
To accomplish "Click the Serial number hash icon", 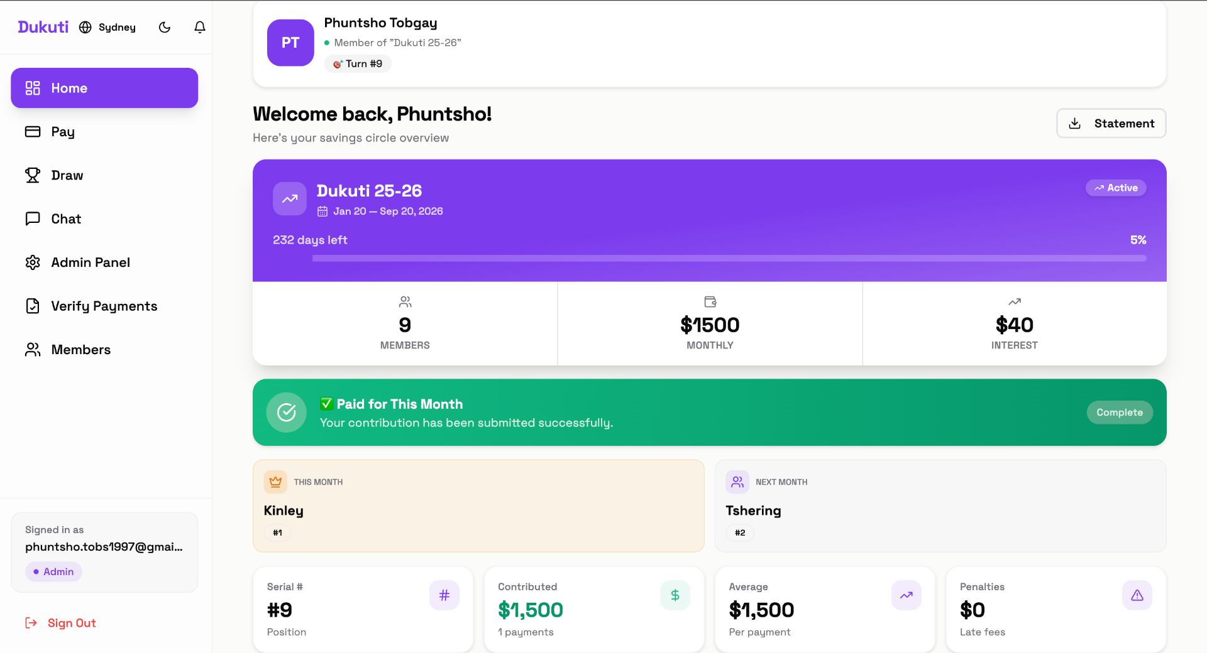I will click(x=444, y=595).
